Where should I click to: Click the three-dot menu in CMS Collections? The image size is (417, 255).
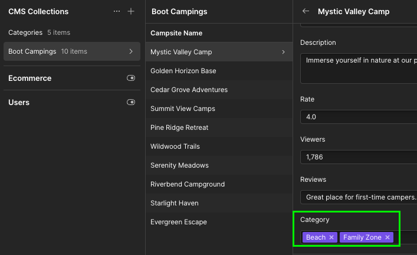tap(117, 11)
